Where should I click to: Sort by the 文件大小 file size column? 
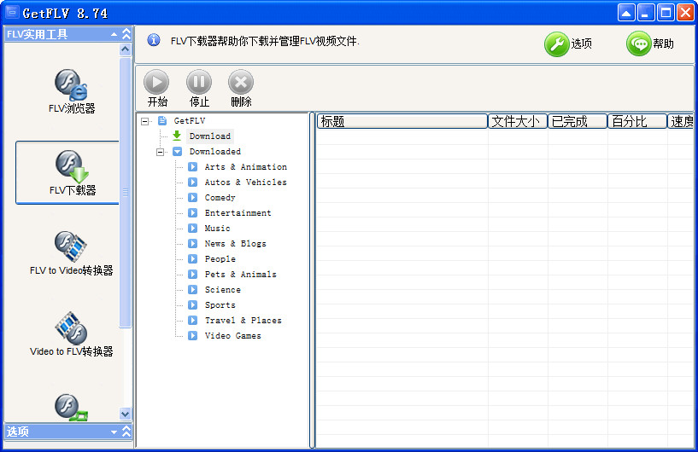pos(518,121)
